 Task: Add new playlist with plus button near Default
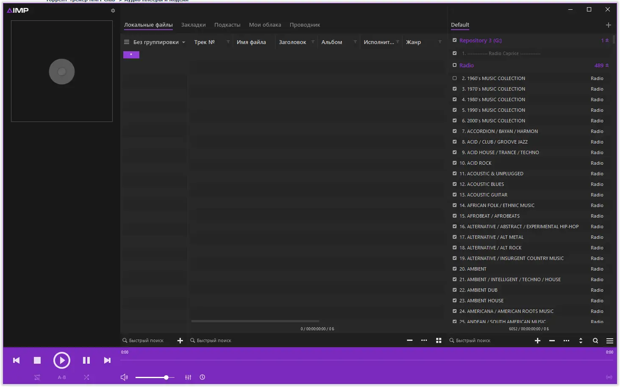pyautogui.click(x=609, y=25)
